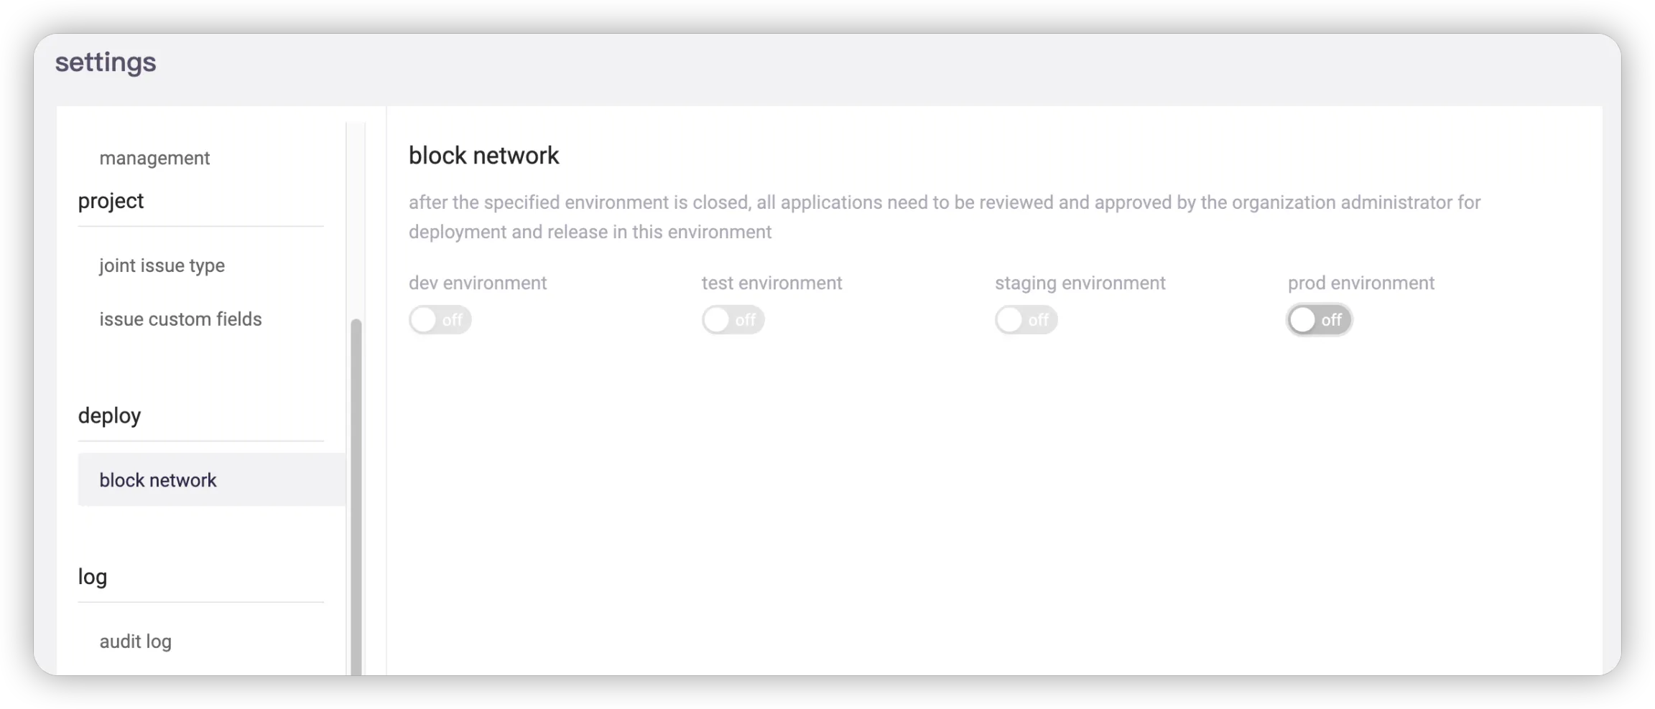Image resolution: width=1655 pixels, height=709 pixels.
Task: Click the deploy section header
Action: click(x=109, y=415)
